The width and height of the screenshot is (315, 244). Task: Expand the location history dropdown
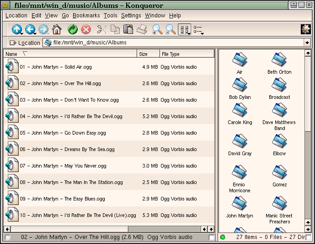[307, 43]
